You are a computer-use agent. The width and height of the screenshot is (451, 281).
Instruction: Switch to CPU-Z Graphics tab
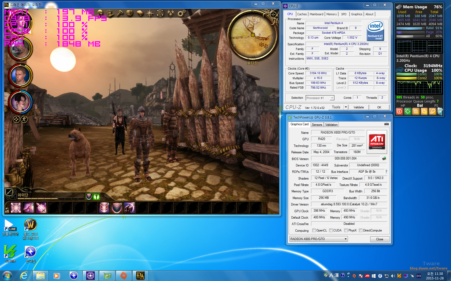click(357, 14)
